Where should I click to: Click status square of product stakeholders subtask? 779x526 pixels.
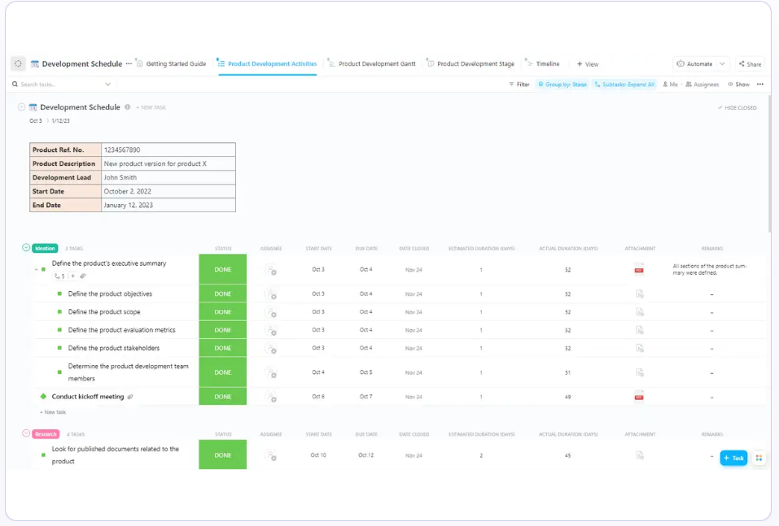point(59,348)
